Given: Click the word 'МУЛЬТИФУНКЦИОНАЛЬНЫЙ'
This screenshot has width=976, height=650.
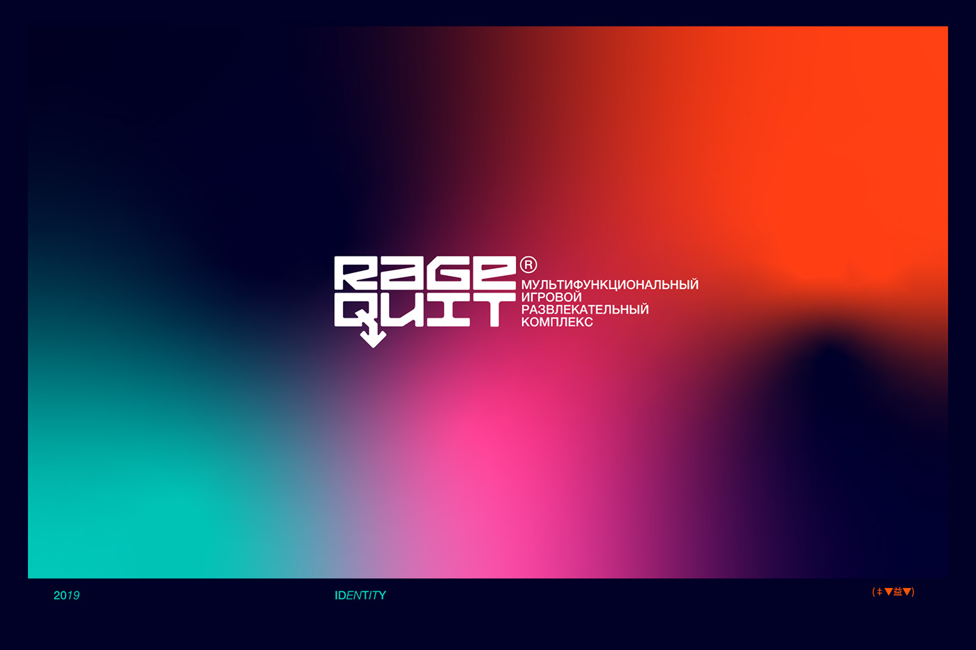Looking at the screenshot, I should (610, 284).
